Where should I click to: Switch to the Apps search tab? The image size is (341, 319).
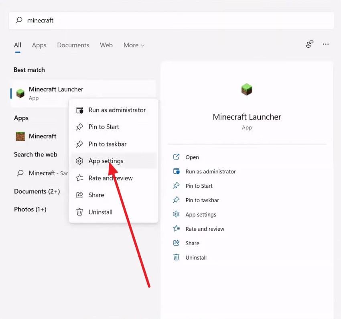point(39,45)
